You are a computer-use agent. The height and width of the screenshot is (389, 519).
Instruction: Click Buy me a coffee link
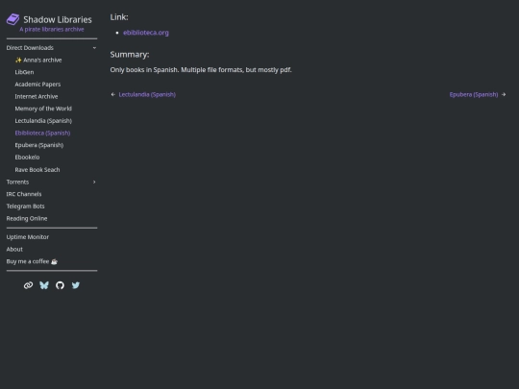click(32, 261)
